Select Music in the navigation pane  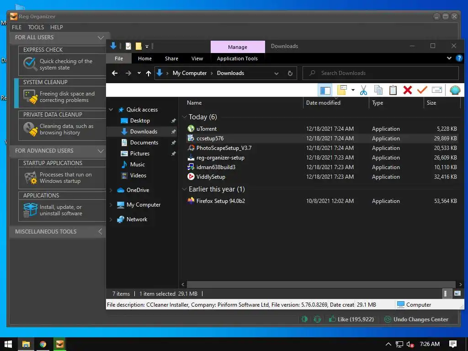coord(137,165)
